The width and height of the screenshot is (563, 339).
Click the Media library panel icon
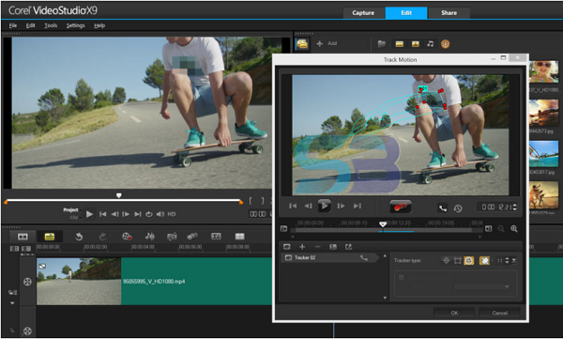302,44
